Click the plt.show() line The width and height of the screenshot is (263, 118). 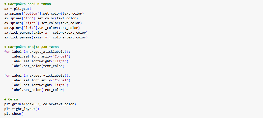click(x=14, y=114)
